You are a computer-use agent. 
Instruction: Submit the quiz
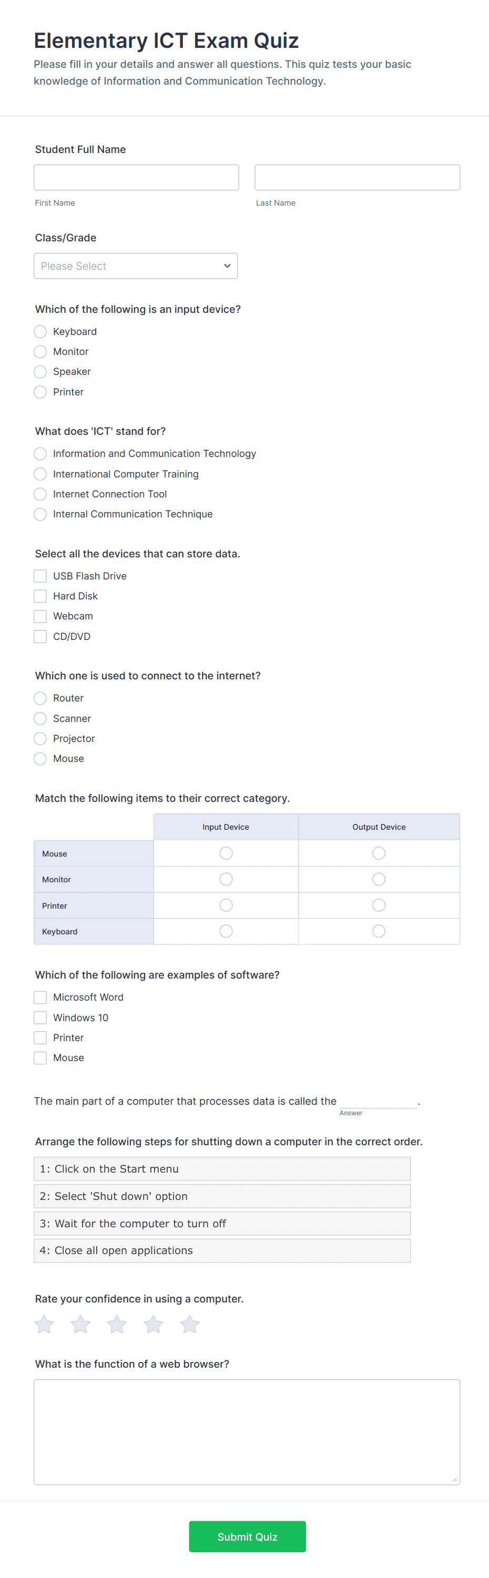pyautogui.click(x=247, y=1536)
